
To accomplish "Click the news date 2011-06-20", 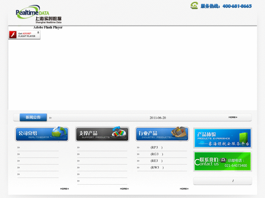I will [x=158, y=118].
